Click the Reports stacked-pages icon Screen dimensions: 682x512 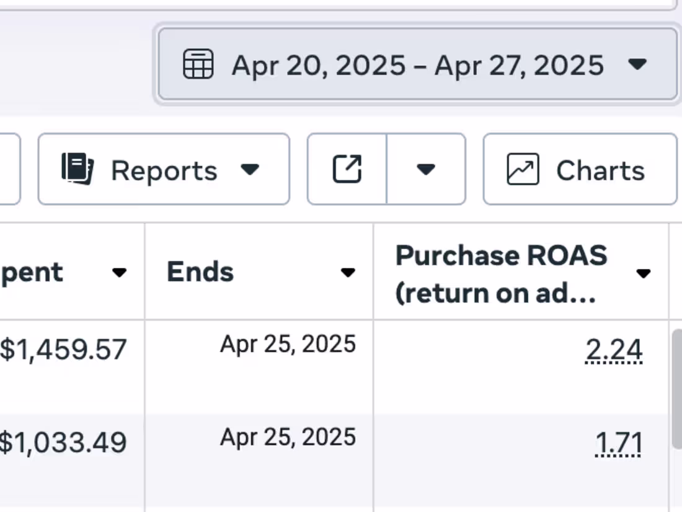(x=77, y=169)
